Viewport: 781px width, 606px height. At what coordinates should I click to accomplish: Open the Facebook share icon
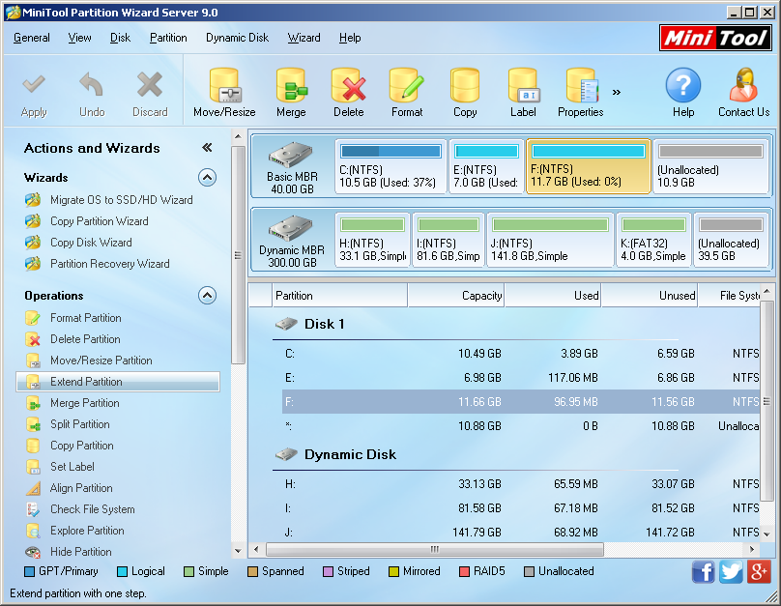tap(703, 571)
